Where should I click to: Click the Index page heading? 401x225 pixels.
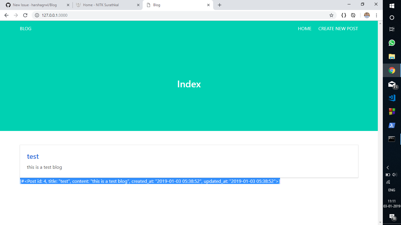pos(189,84)
